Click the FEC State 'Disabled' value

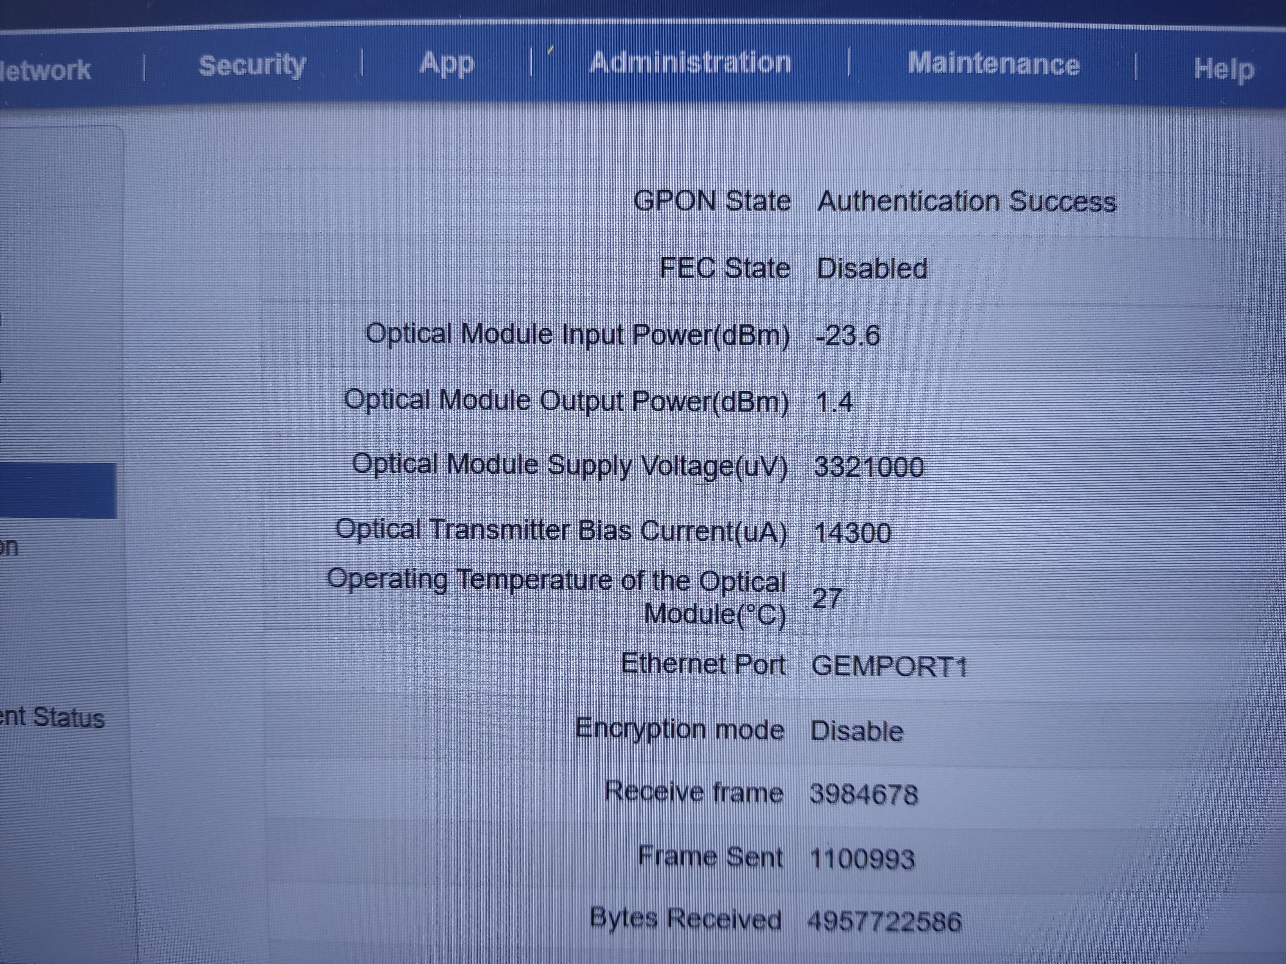[x=872, y=268]
